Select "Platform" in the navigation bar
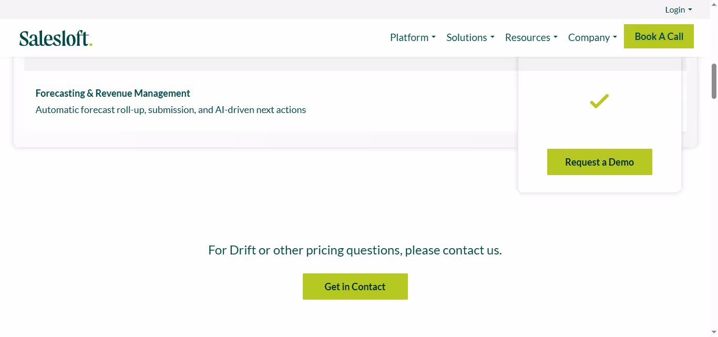This screenshot has width=718, height=337. pyautogui.click(x=409, y=37)
